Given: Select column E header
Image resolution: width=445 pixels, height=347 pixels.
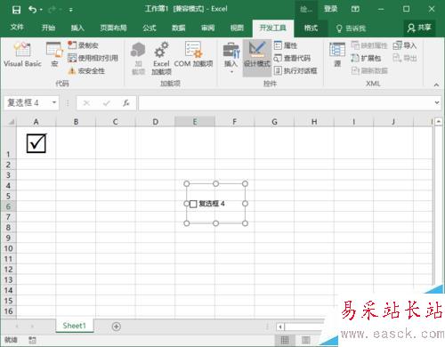Looking at the screenshot, I should 195,122.
